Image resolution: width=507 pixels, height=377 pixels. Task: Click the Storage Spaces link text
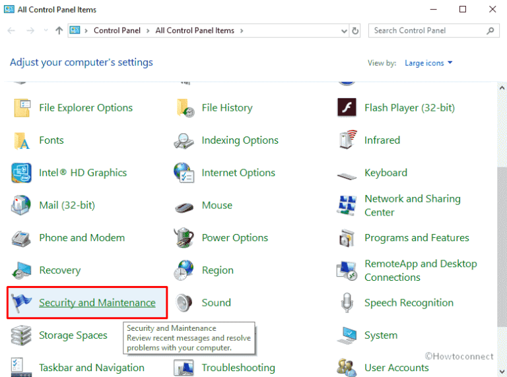tap(73, 335)
